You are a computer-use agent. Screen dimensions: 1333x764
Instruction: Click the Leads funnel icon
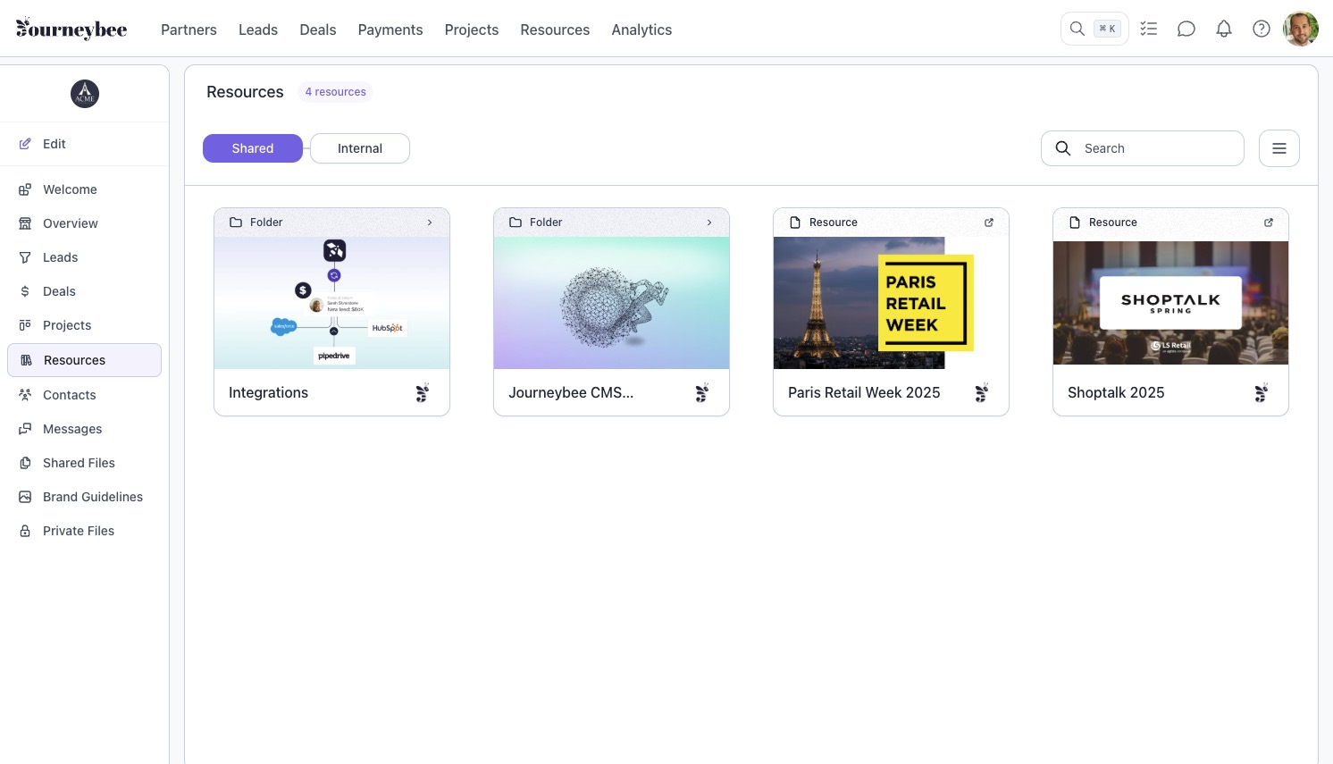click(25, 257)
